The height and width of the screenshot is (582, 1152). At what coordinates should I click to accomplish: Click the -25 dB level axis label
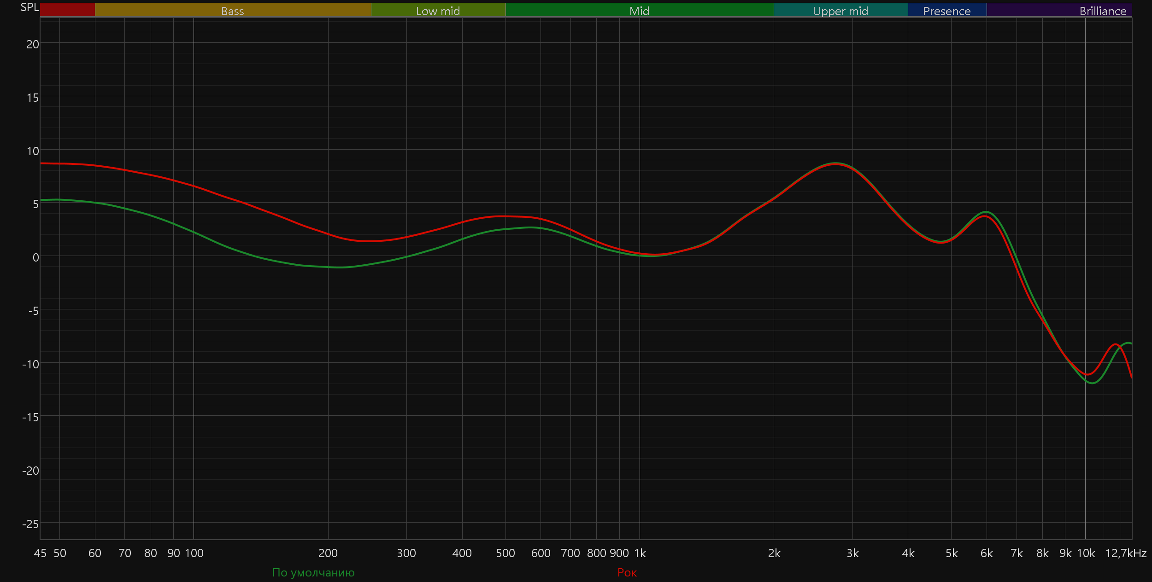pyautogui.click(x=30, y=524)
